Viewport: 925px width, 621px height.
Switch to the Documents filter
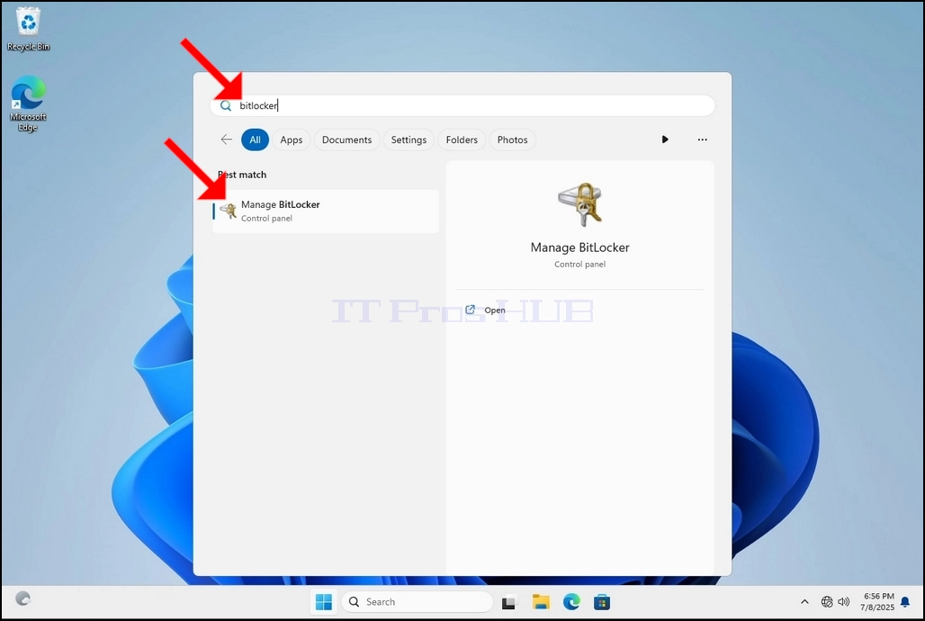tap(347, 139)
